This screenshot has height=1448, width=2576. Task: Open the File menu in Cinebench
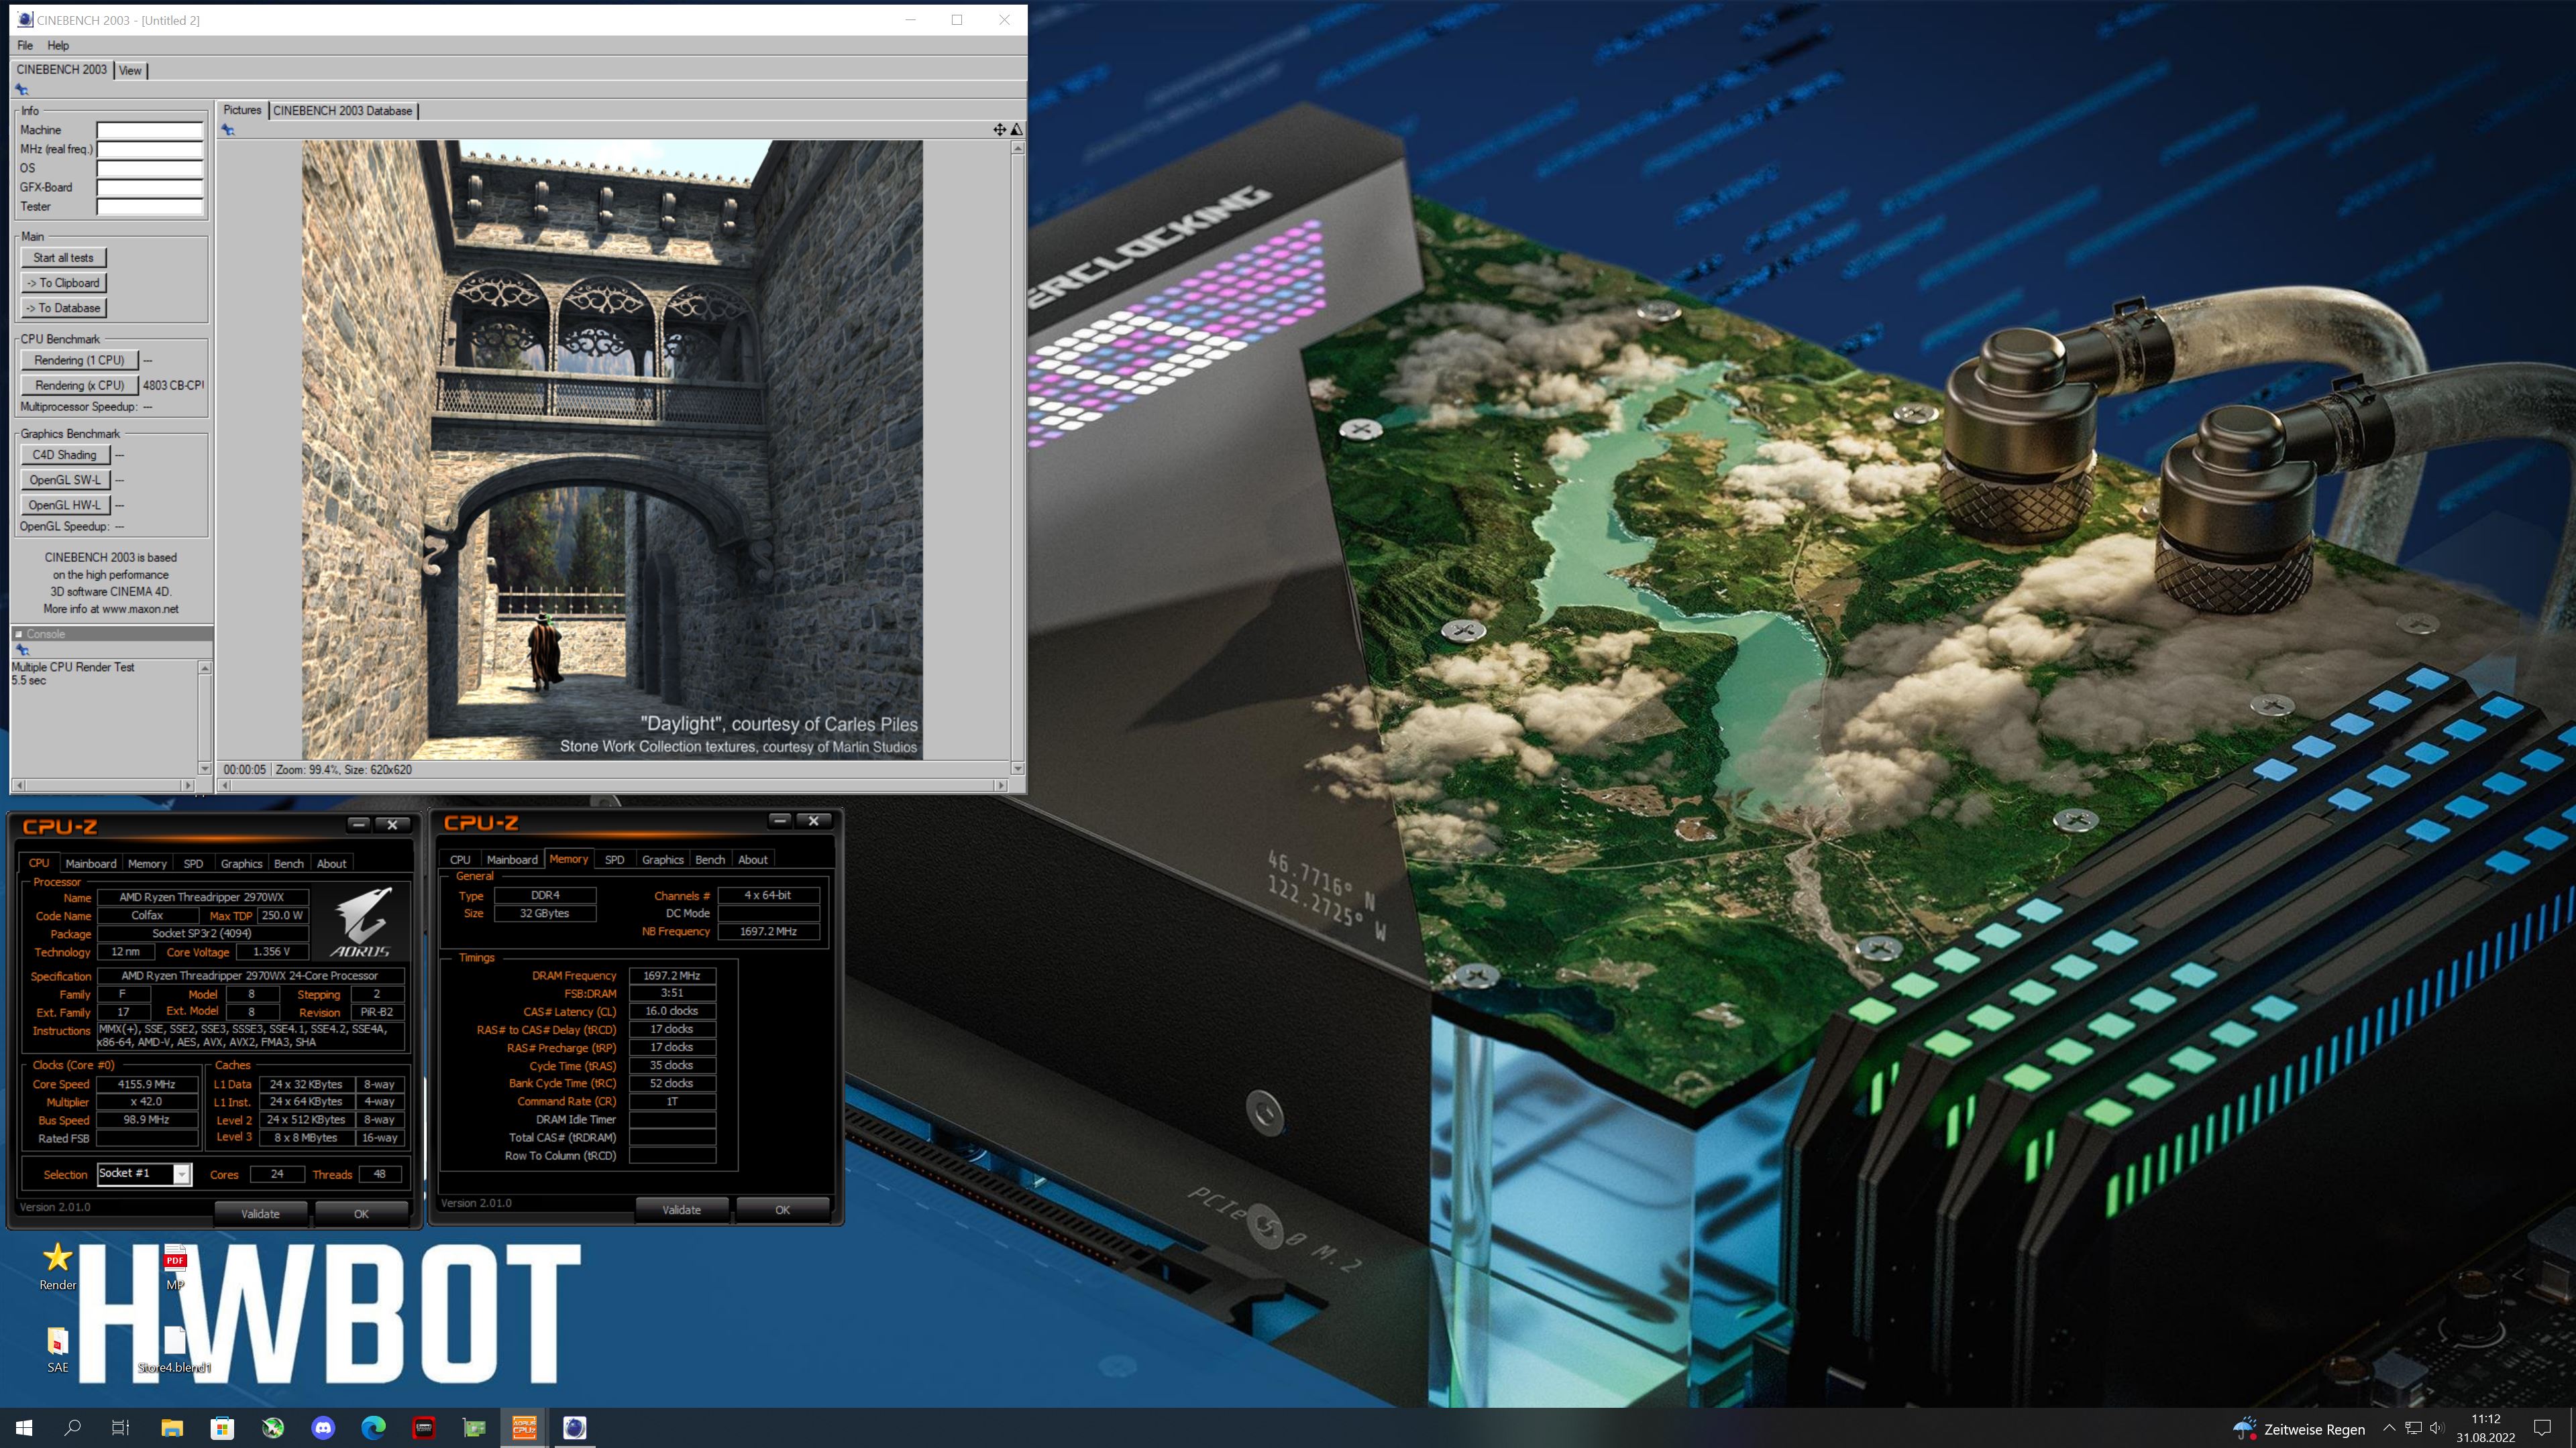[x=25, y=45]
